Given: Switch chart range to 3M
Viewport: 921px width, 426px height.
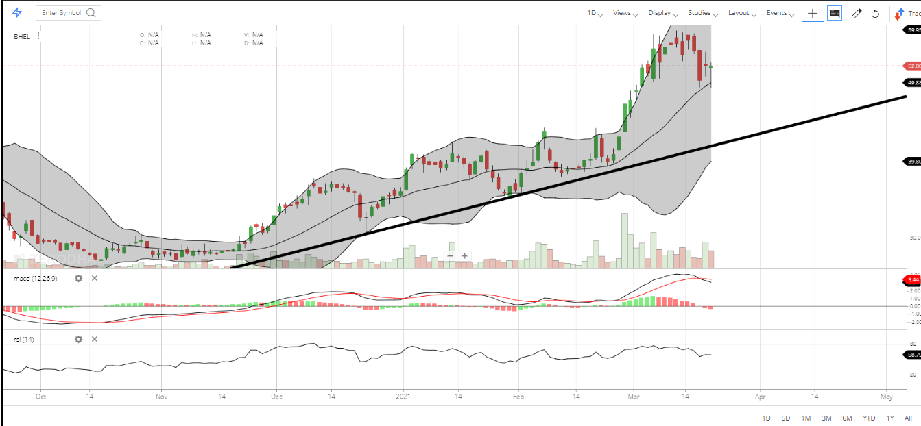Looking at the screenshot, I should (826, 418).
